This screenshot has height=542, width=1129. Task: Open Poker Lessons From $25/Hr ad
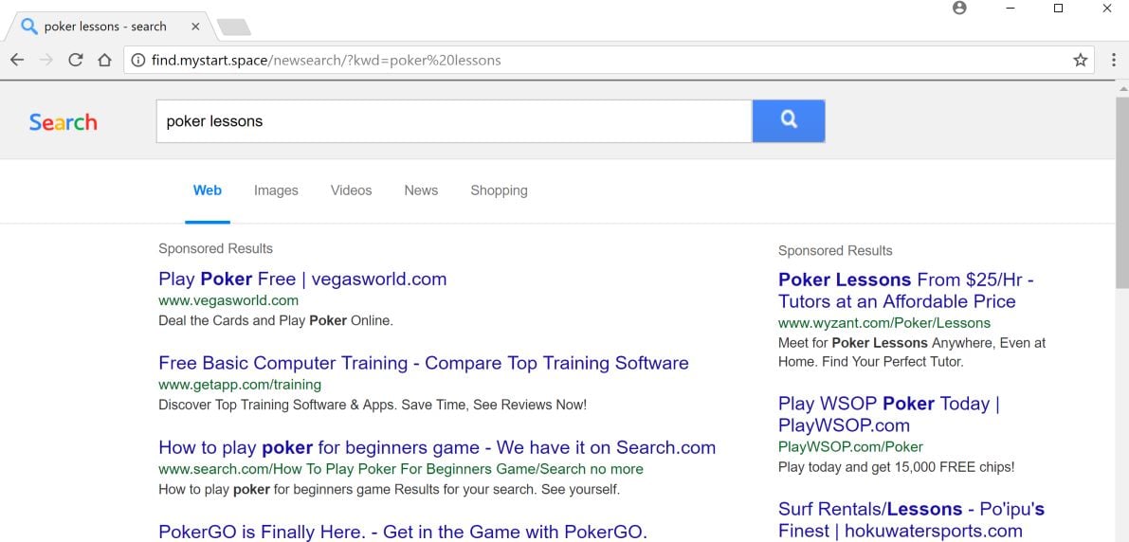[x=906, y=290]
